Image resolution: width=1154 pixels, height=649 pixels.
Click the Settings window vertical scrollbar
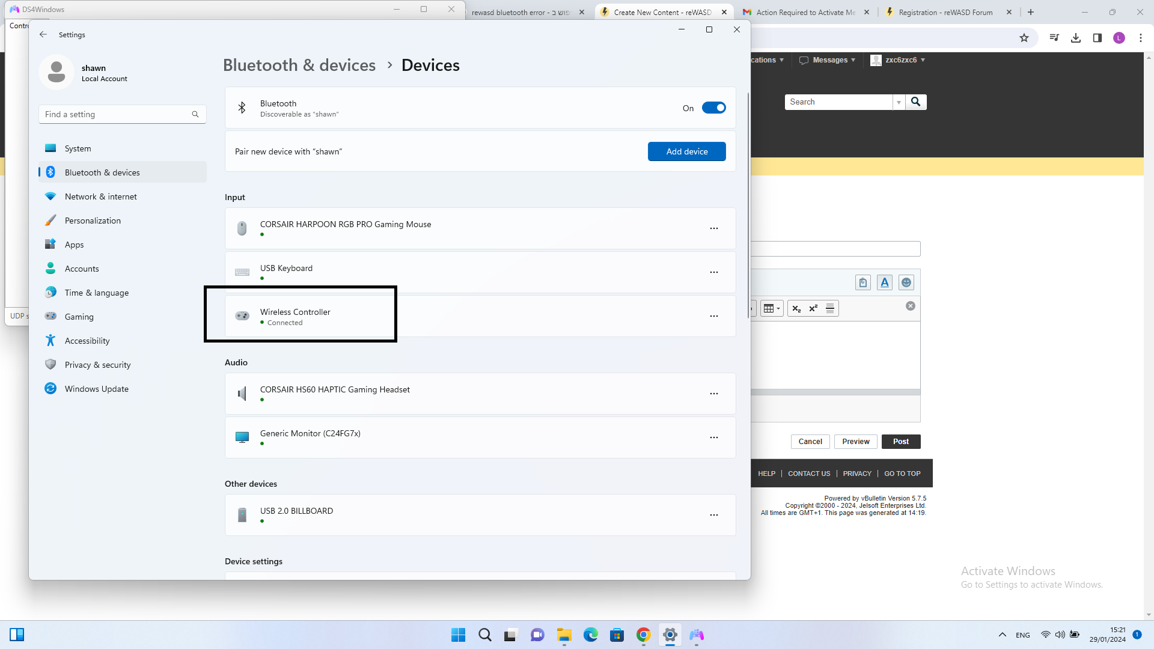pos(748,204)
